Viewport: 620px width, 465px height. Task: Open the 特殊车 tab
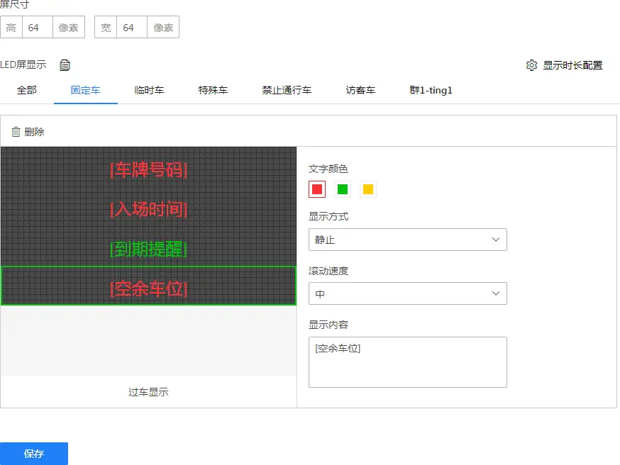pos(213,91)
